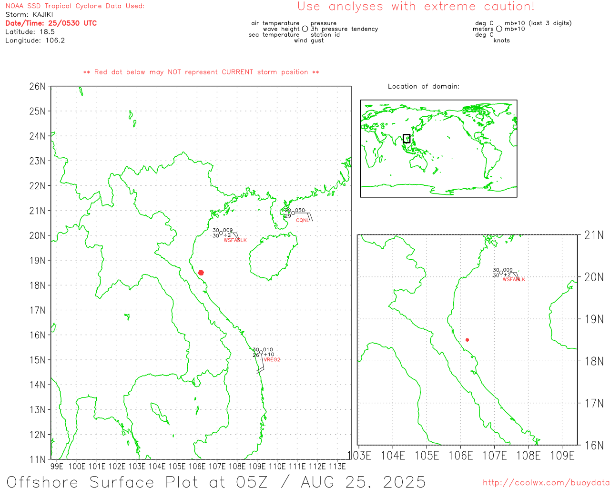610x488 pixels.
Task: Click the 22N latitude axis label
Action: (37, 186)
